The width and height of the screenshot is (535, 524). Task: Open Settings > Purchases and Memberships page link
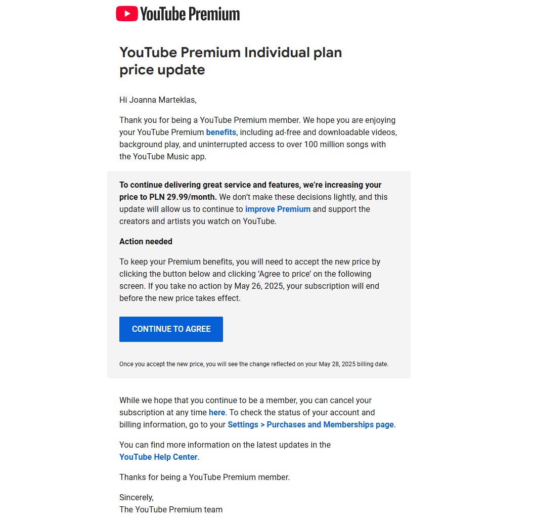click(310, 425)
